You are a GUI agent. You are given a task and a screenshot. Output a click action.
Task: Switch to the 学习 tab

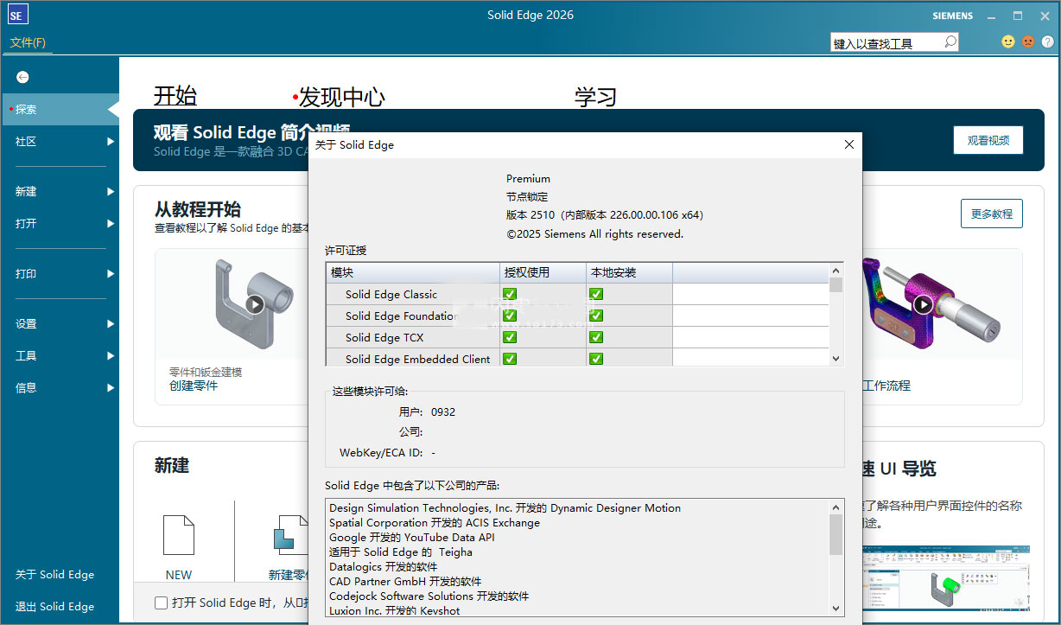(x=595, y=98)
